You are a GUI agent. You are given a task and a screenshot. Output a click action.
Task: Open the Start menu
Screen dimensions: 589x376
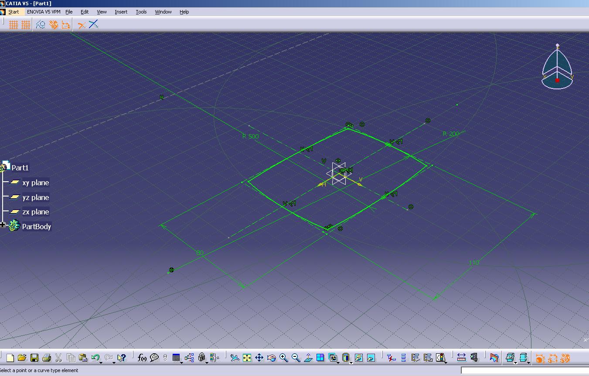14,12
